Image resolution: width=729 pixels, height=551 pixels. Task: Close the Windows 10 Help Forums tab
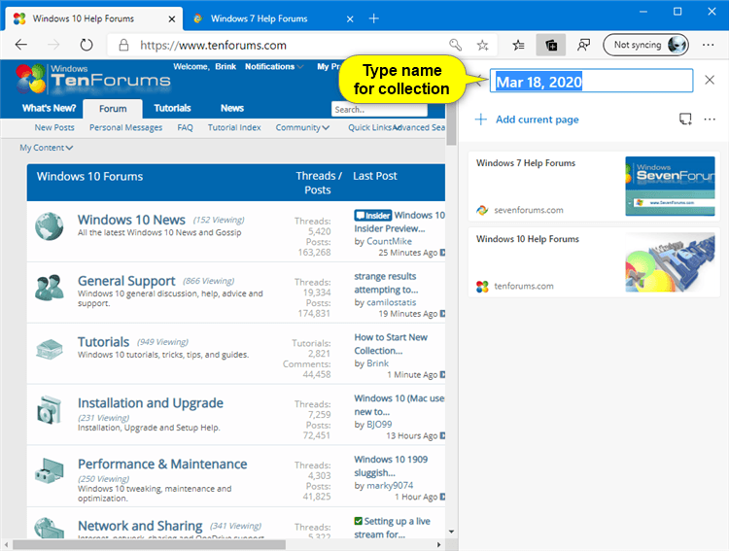pos(171,19)
